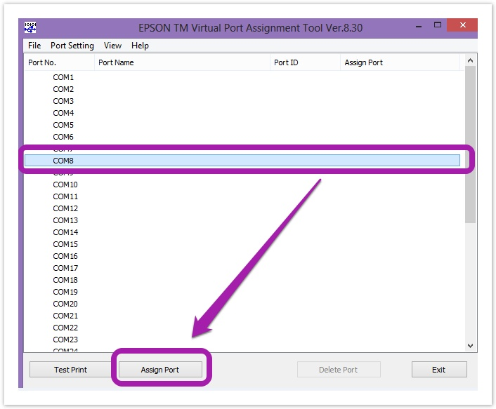Click the scrollbar down arrow
This screenshot has height=409, width=496.
(471, 345)
